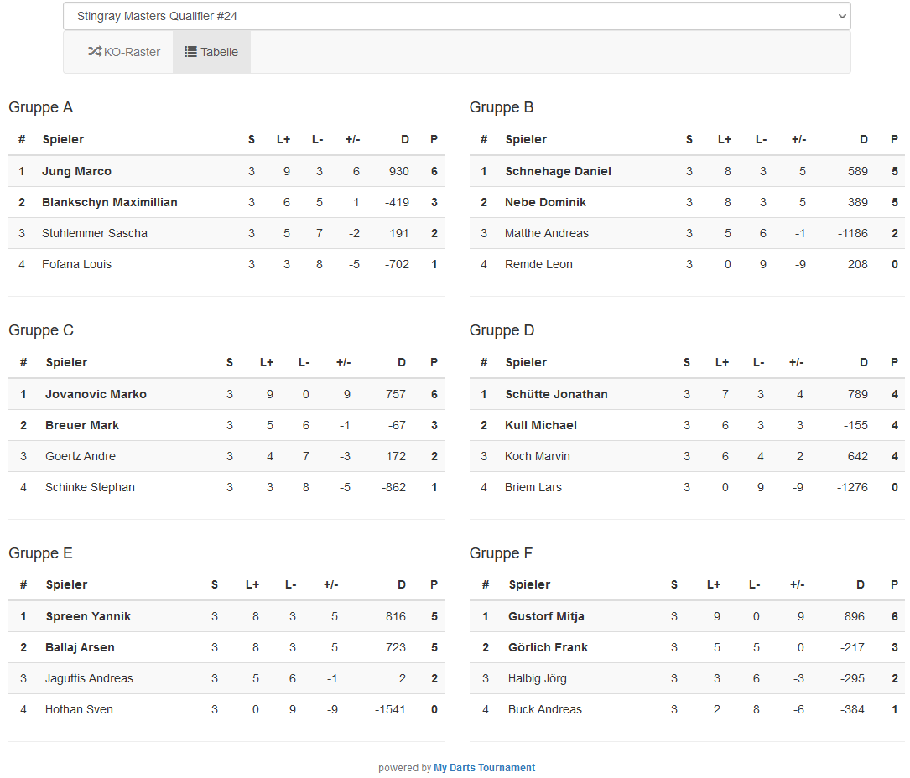Click the shuffle icon beside KO-Raster
This screenshot has width=910, height=778.
point(95,52)
